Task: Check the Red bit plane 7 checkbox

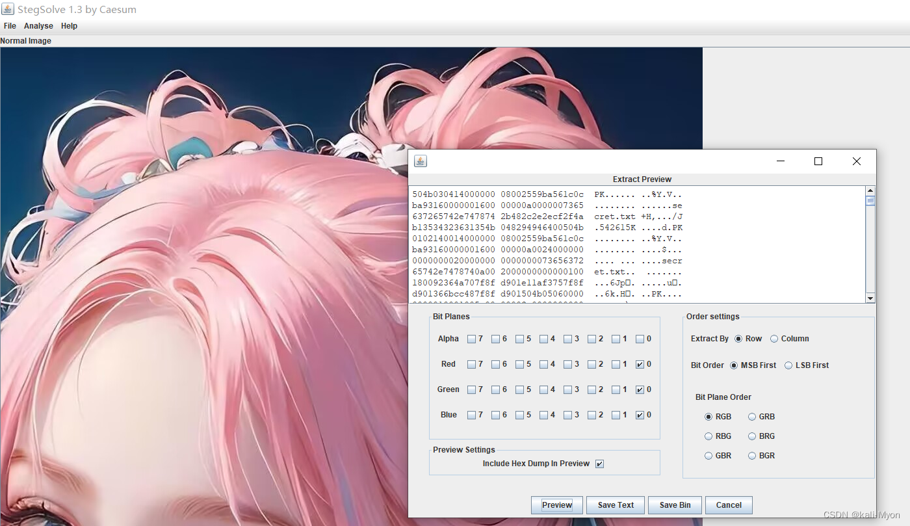Action: pyautogui.click(x=471, y=364)
